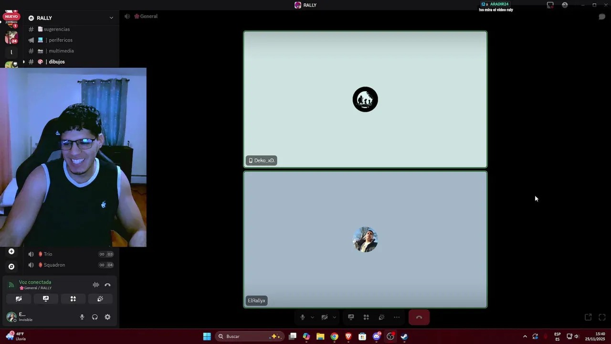Open the server labeled with letter l
This screenshot has width=611, height=344.
pyautogui.click(x=11, y=52)
